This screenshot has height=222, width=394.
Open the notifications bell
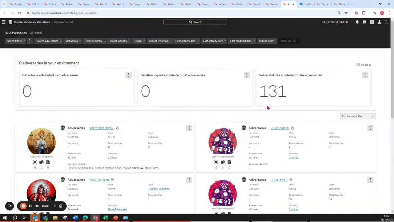(x=357, y=22)
